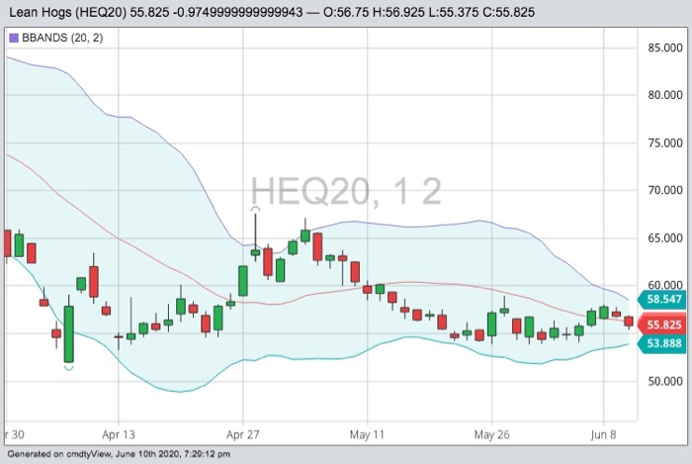Click the 65.000 price axis label
The image size is (692, 464).
665,238
